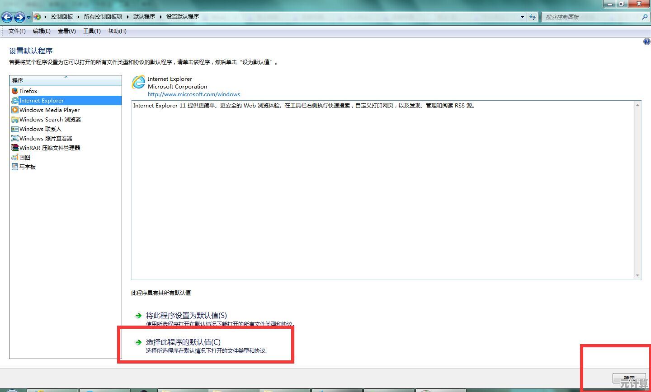This screenshot has height=392, width=651.
Task: Select Windows 照片查看器 in the list
Action: coord(66,138)
